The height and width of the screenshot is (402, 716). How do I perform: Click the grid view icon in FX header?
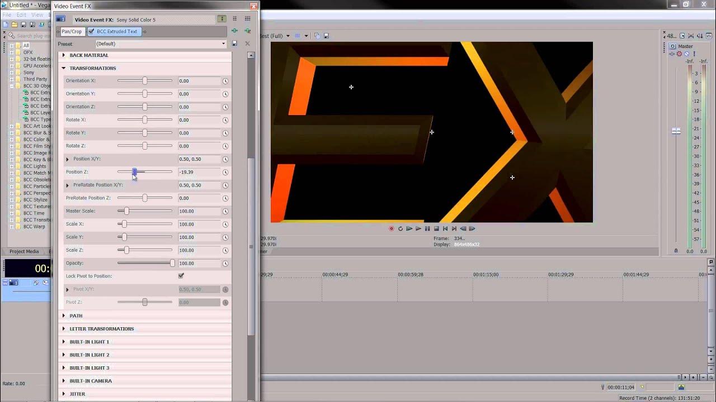(x=247, y=19)
